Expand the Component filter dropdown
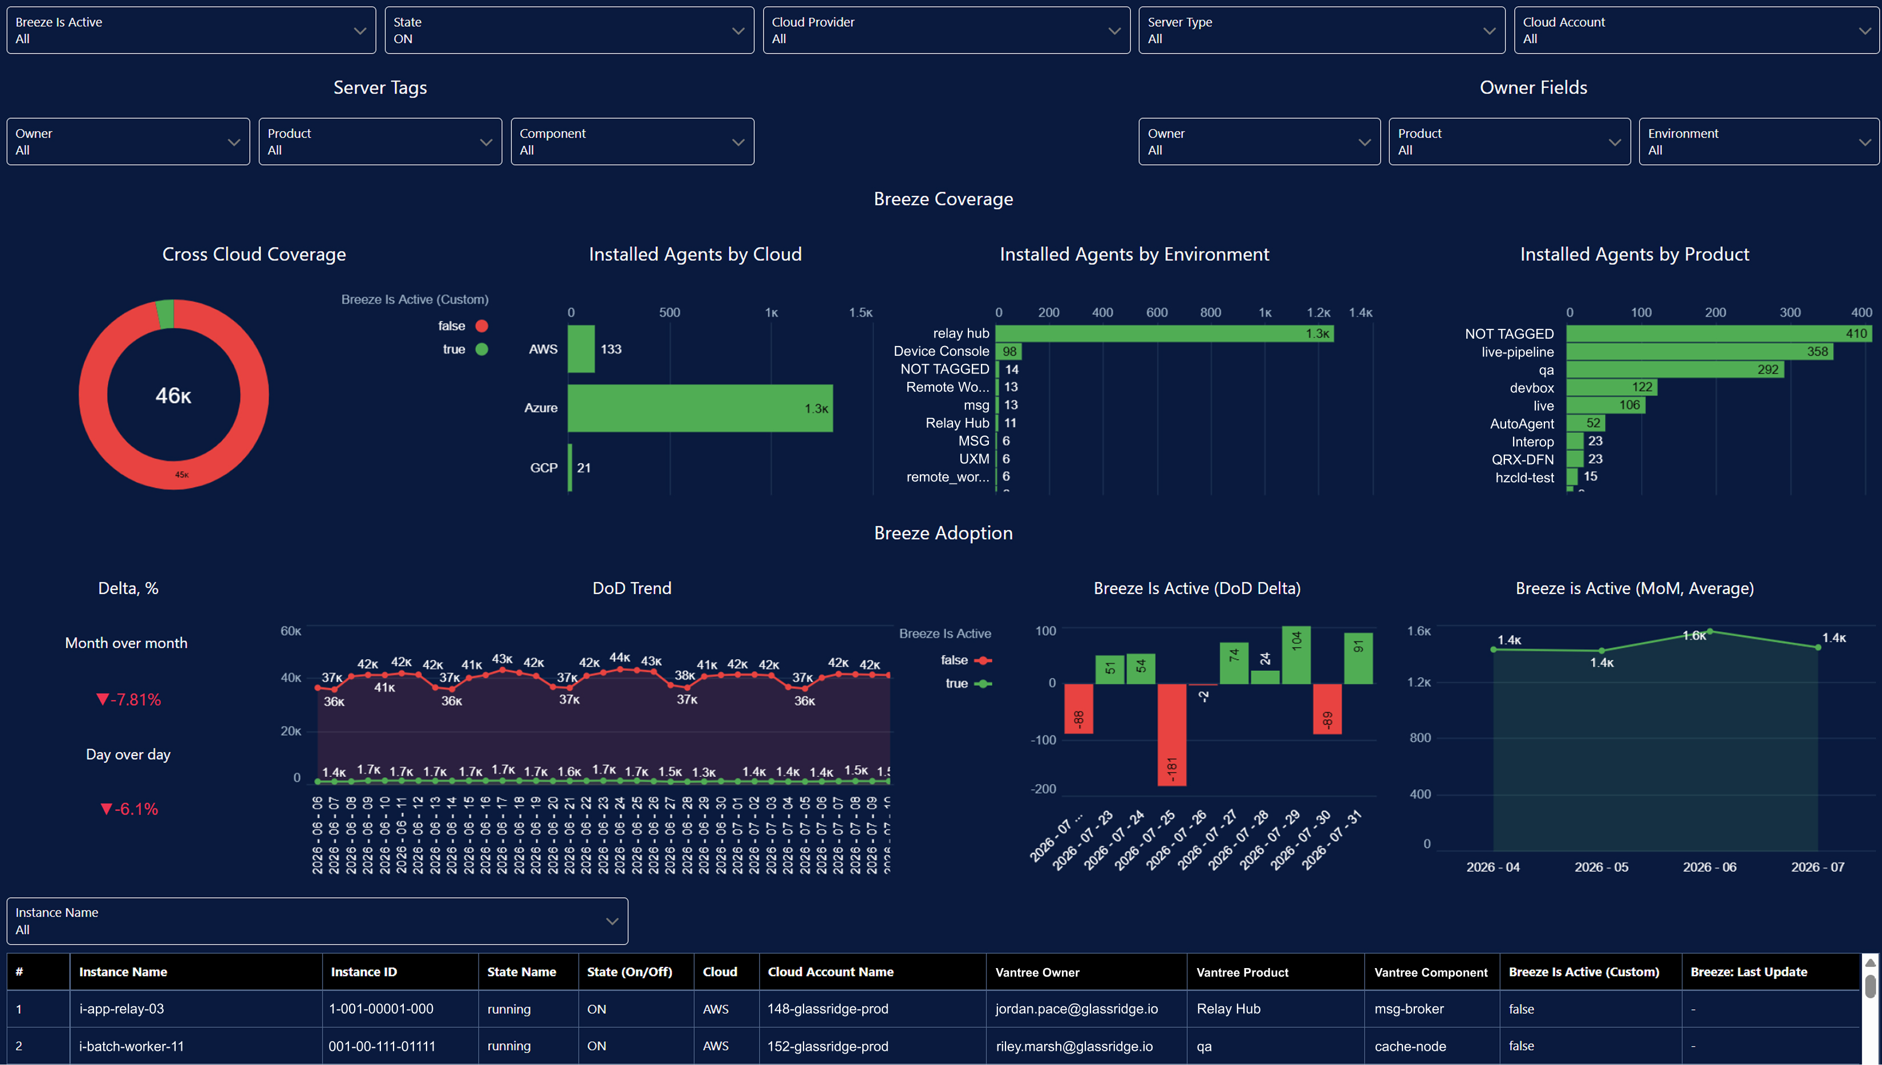1882x1065 pixels. tap(632, 141)
